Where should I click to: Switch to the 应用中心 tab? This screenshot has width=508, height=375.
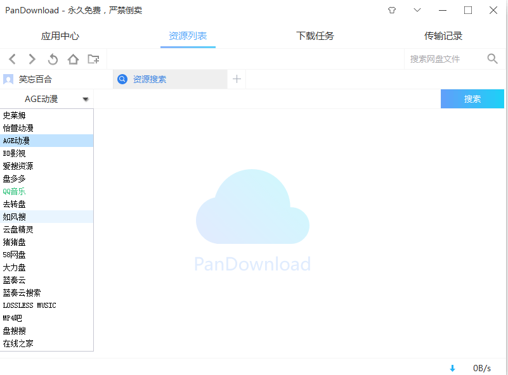60,36
